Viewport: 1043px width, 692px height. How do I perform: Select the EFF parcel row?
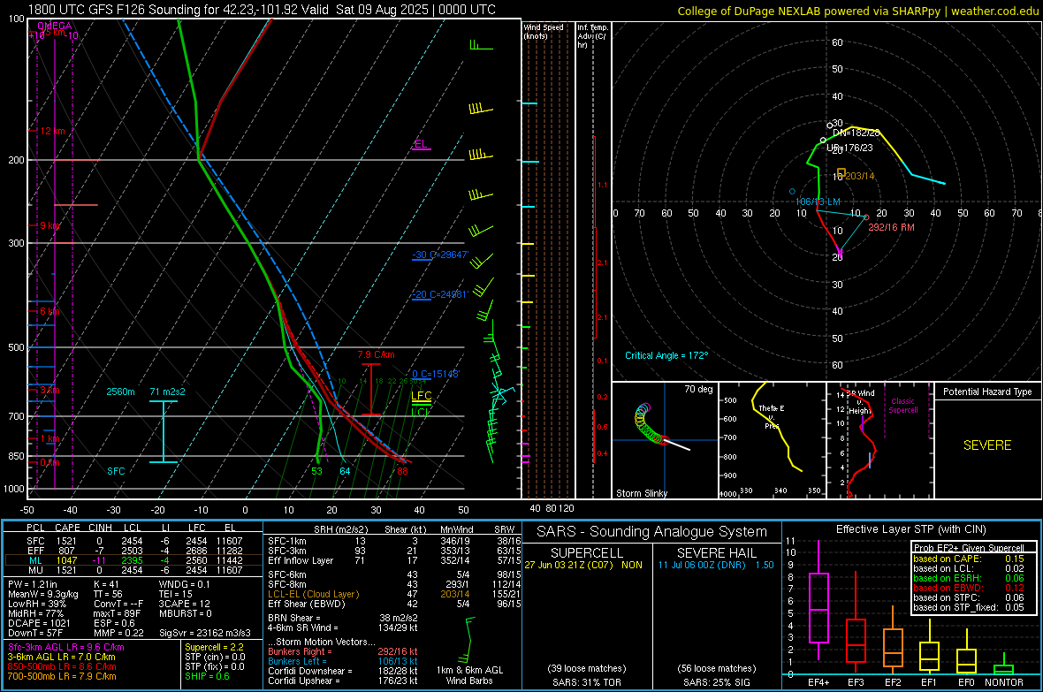(x=133, y=551)
